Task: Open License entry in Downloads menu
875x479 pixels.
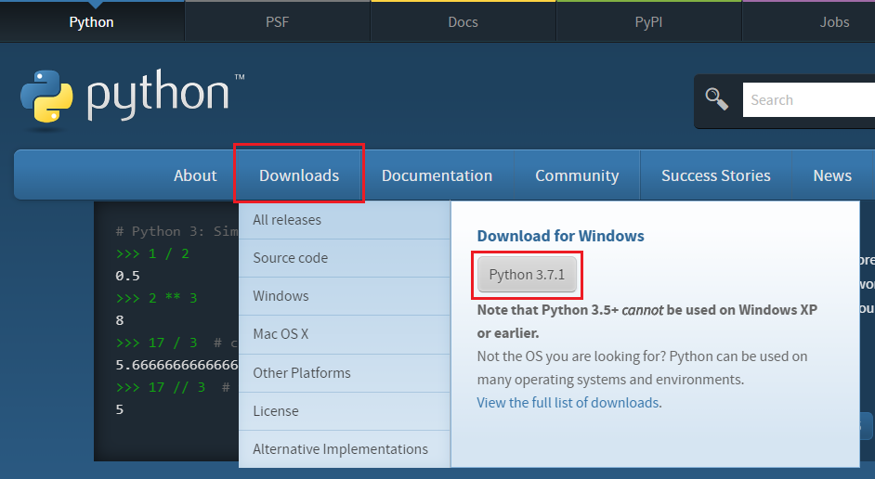Action: (x=345, y=411)
